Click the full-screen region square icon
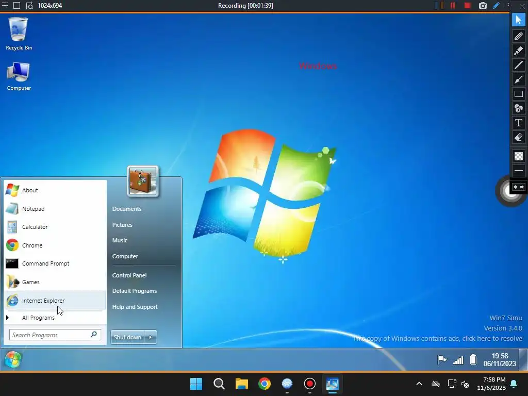Viewport: 528px width, 396px height. pyautogui.click(x=16, y=5)
